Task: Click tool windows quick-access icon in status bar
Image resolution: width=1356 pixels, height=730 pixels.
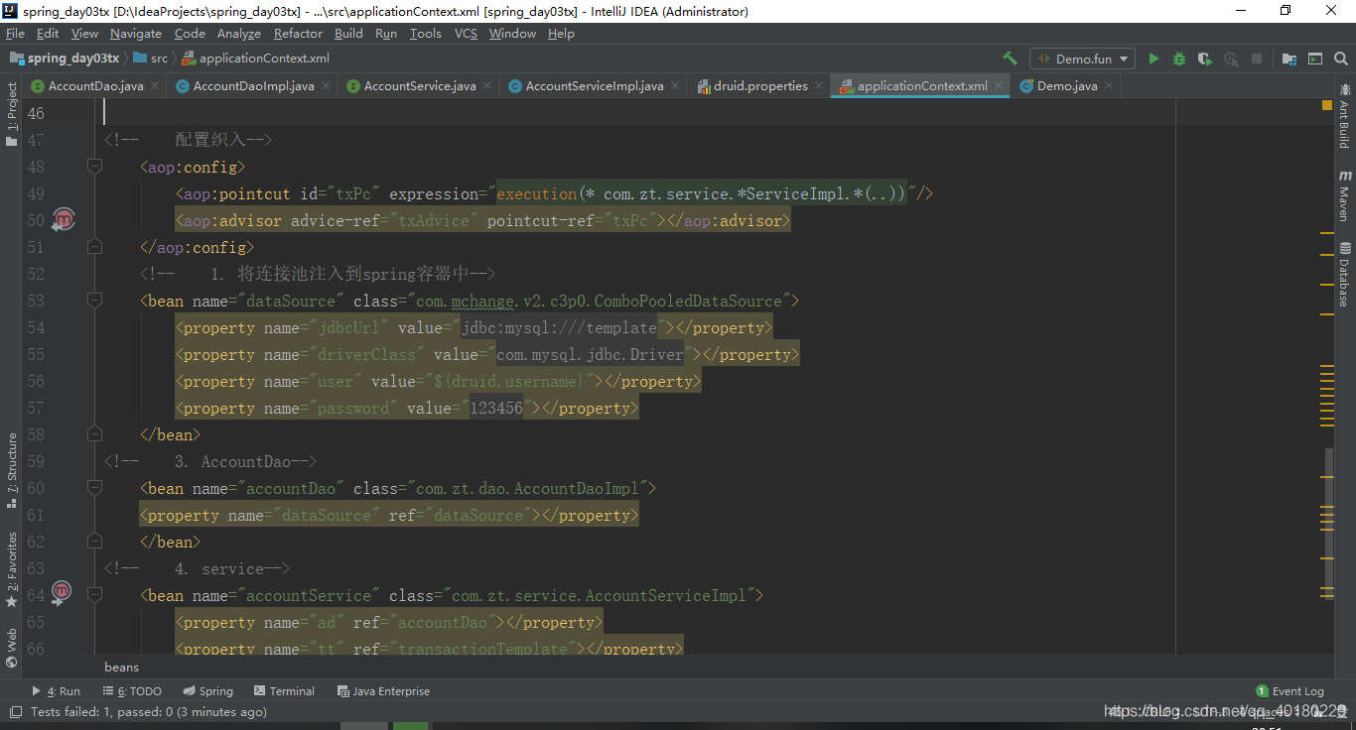Action: 15,711
